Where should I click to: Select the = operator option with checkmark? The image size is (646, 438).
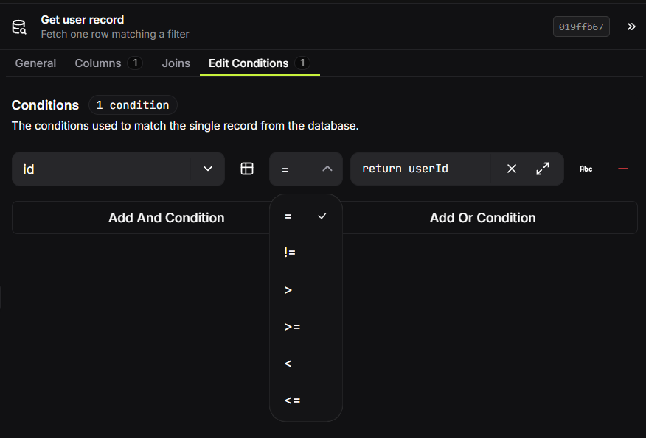pyautogui.click(x=306, y=216)
